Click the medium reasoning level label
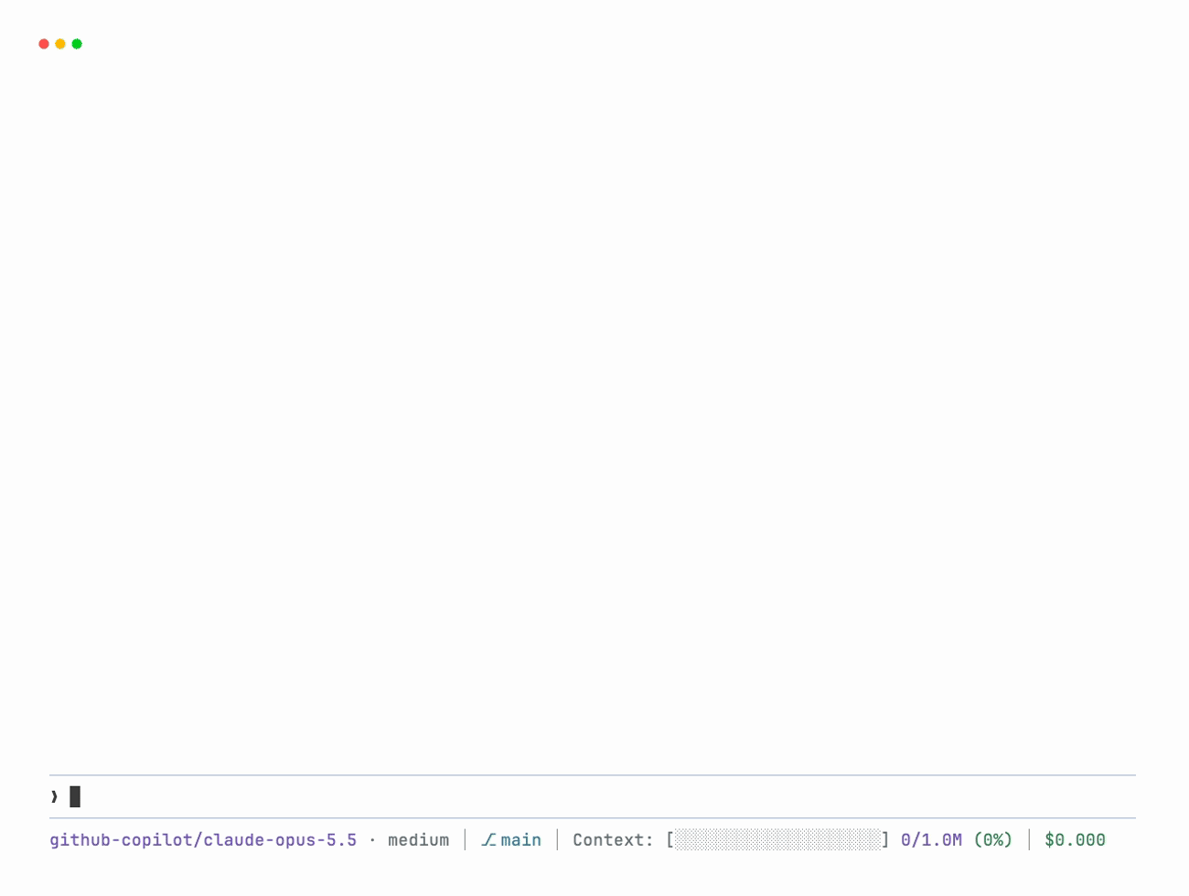 point(418,839)
